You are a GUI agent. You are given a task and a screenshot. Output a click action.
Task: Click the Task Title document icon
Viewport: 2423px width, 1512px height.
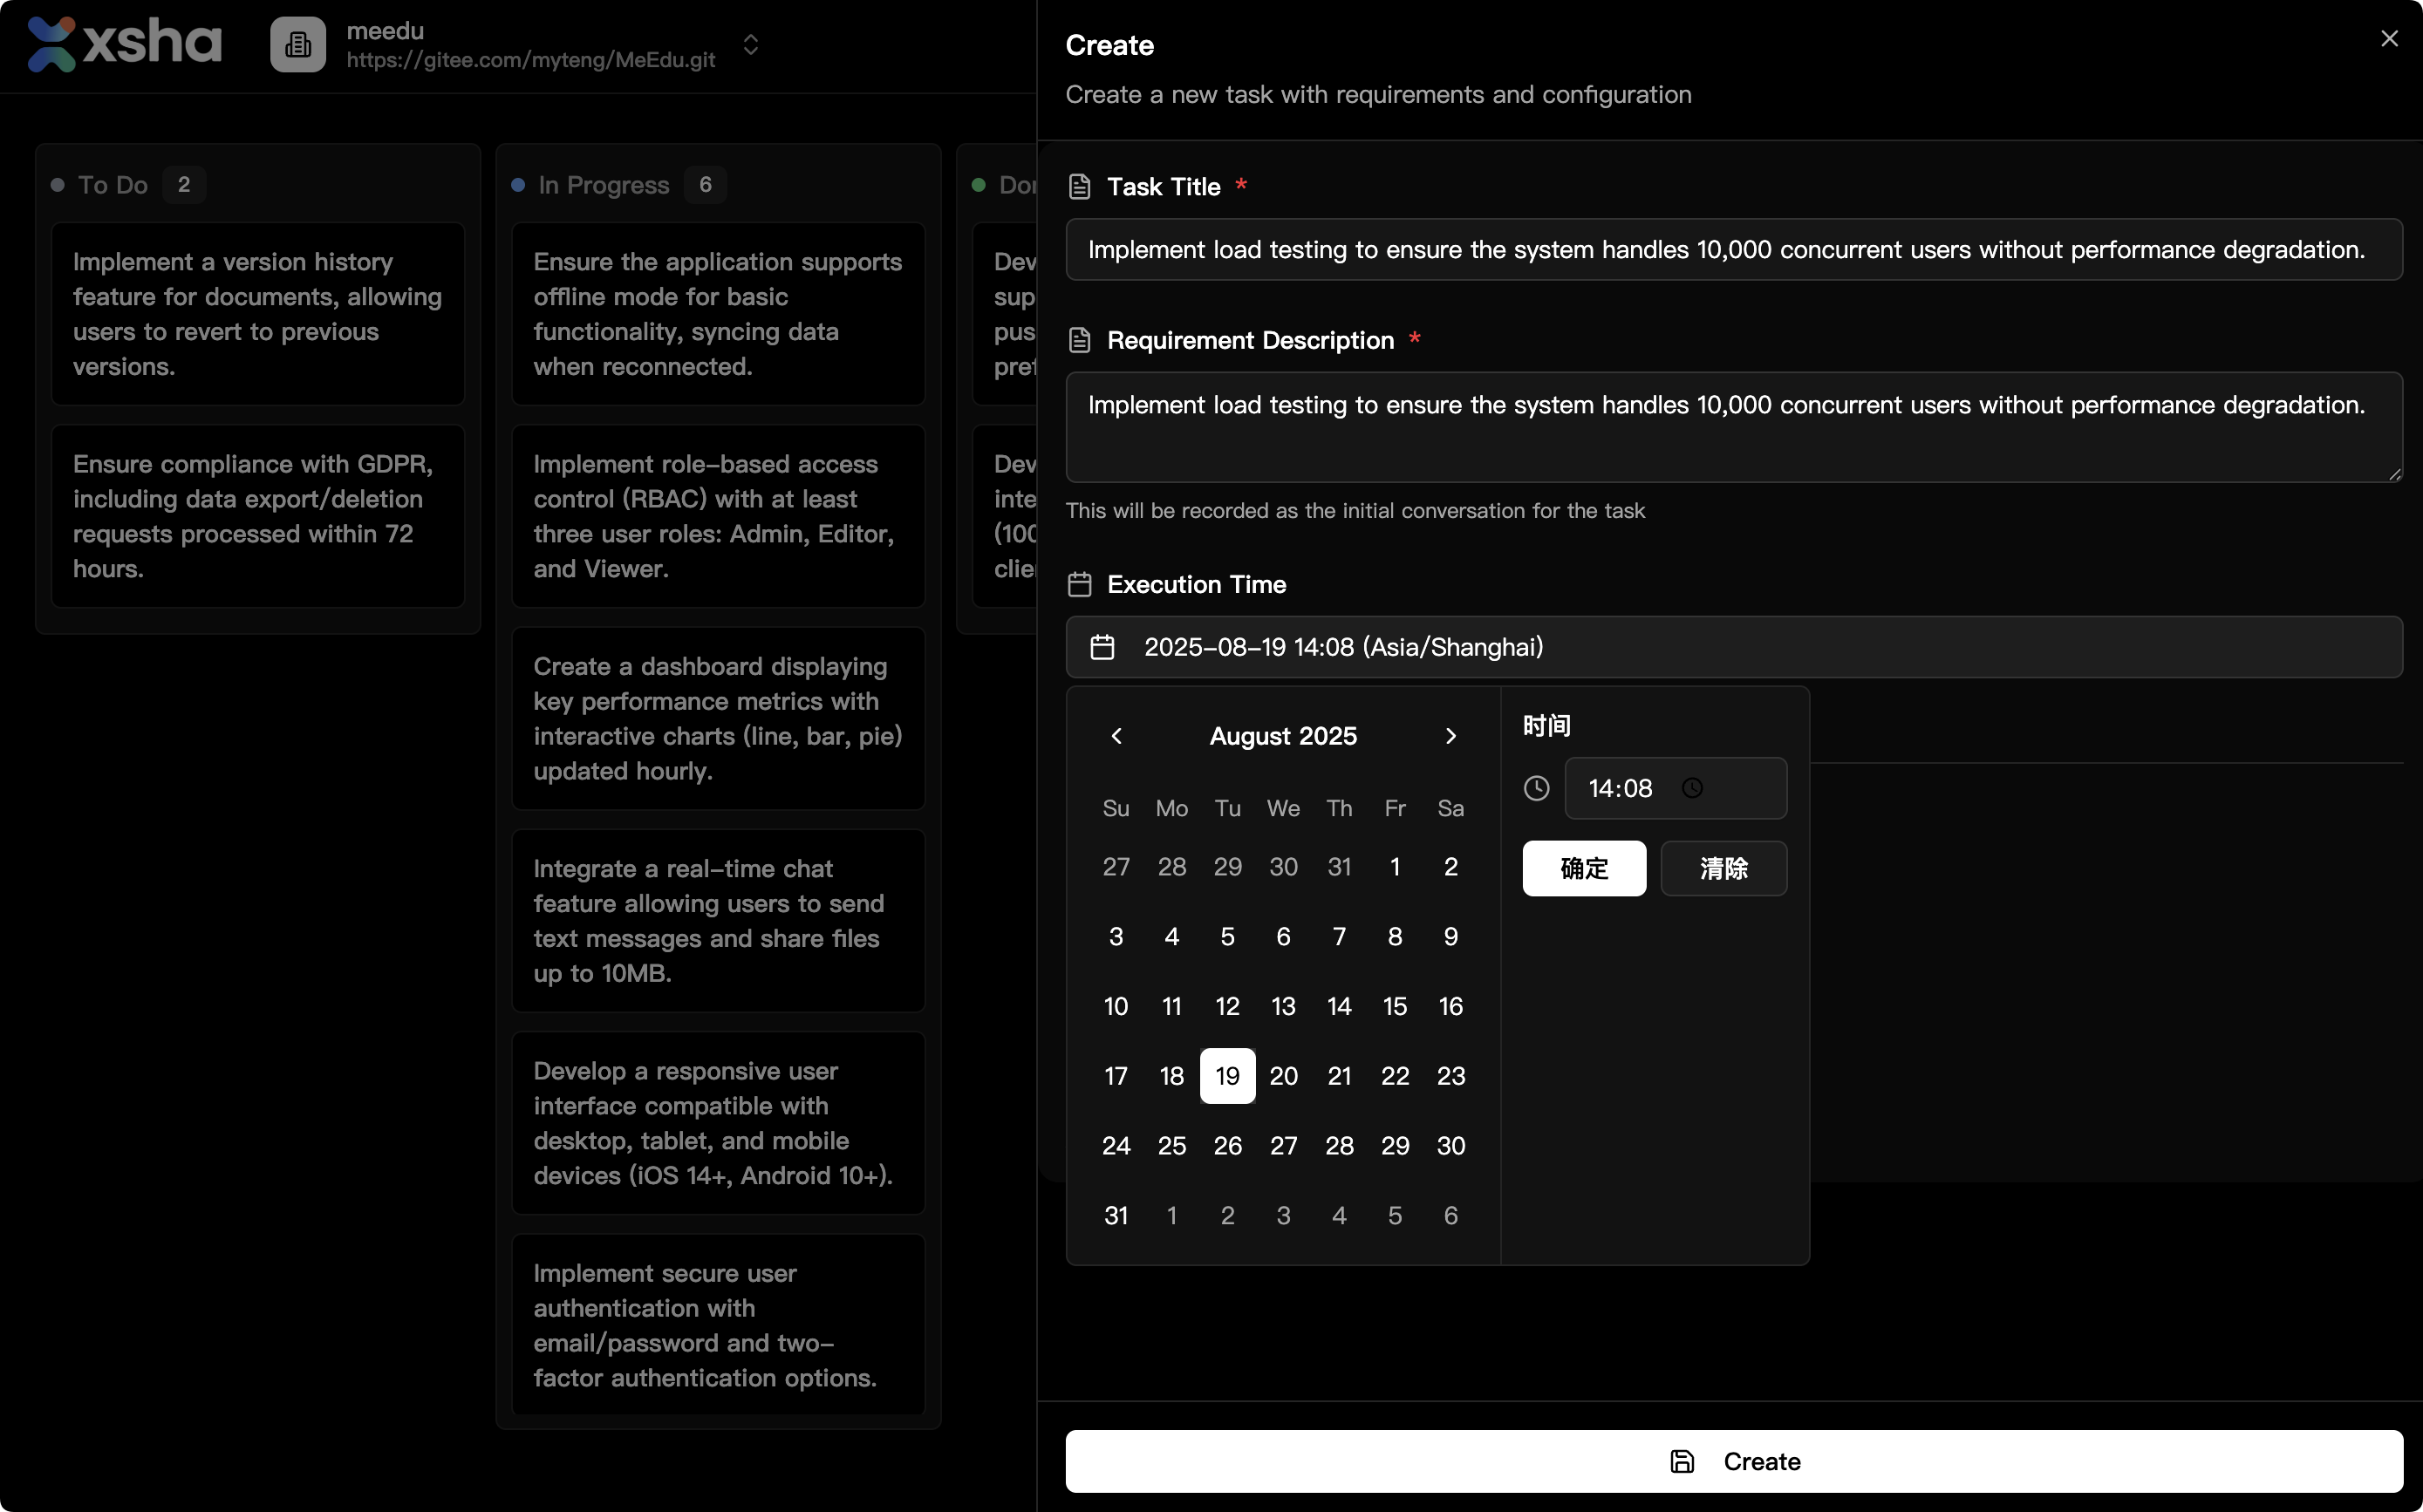(1079, 187)
